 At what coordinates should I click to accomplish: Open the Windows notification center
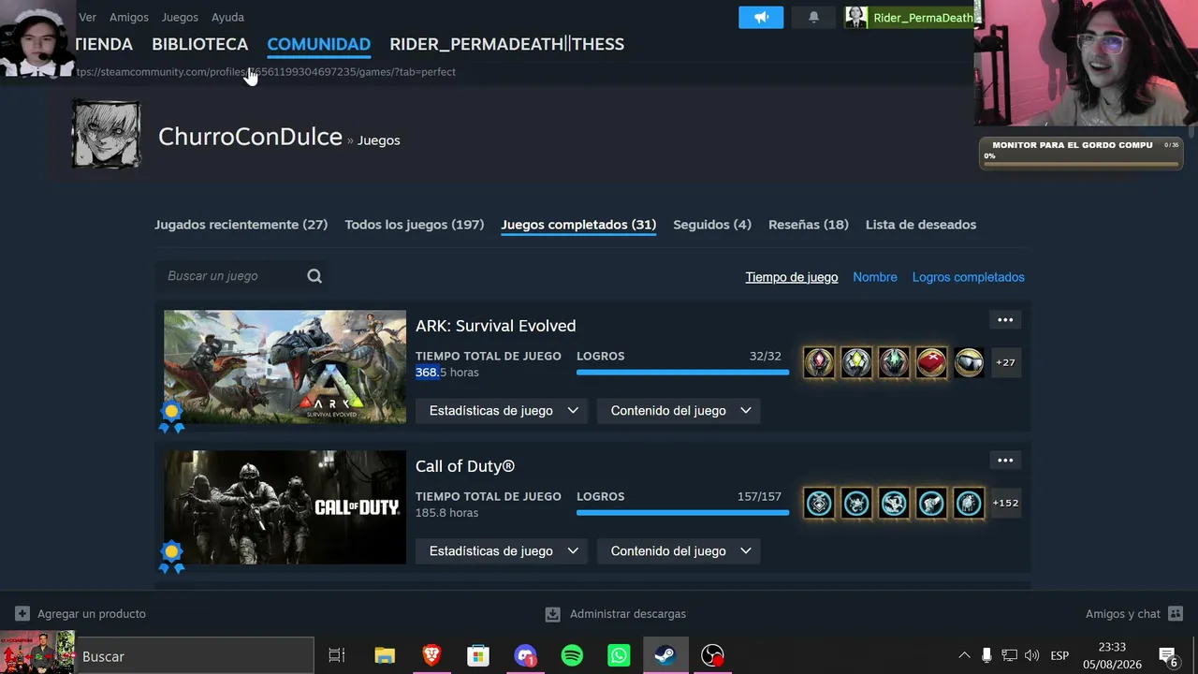tap(1168, 656)
